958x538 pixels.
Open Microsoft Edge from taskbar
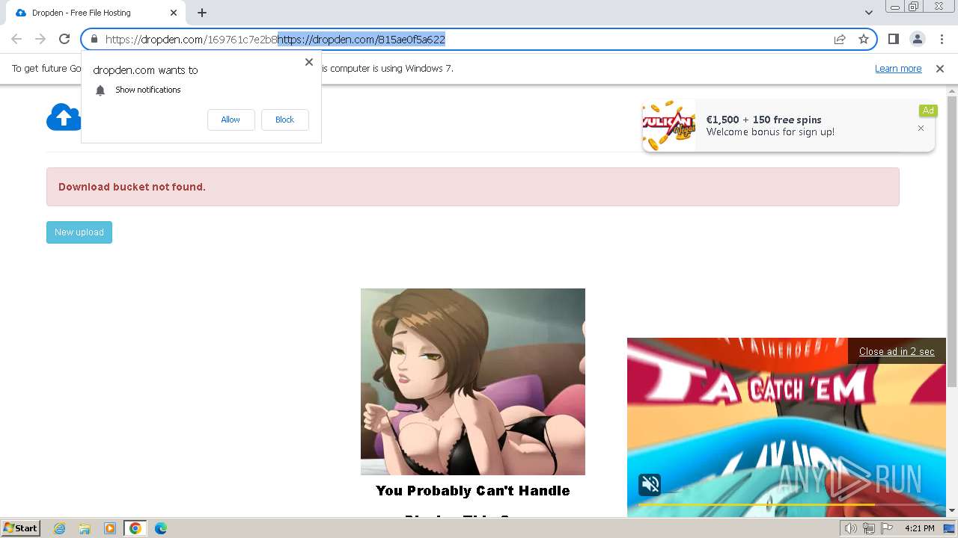(x=161, y=528)
